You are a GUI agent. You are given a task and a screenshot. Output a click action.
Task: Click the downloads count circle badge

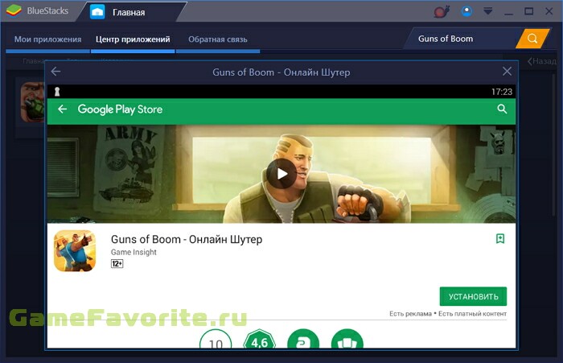[x=216, y=339]
